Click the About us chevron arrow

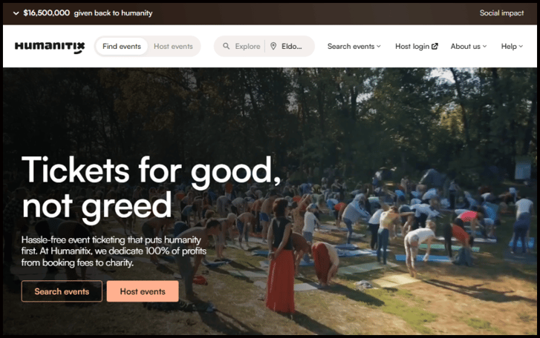(484, 46)
